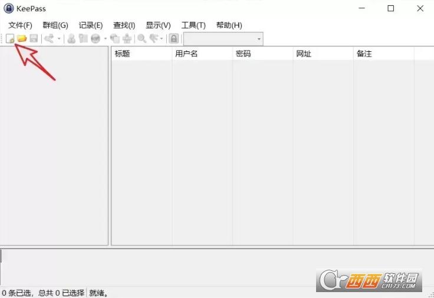Click the Open database folder icon
The width and height of the screenshot is (434, 298).
(22, 38)
